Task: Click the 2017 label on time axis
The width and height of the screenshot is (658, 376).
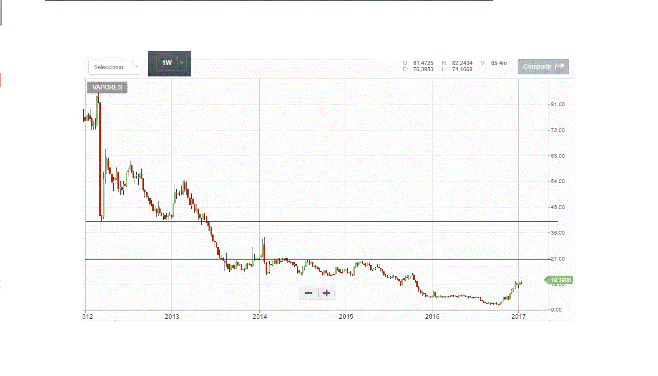Action: [x=518, y=316]
